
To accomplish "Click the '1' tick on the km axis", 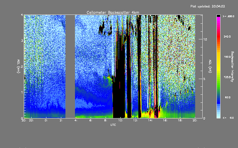I will point(22,92).
